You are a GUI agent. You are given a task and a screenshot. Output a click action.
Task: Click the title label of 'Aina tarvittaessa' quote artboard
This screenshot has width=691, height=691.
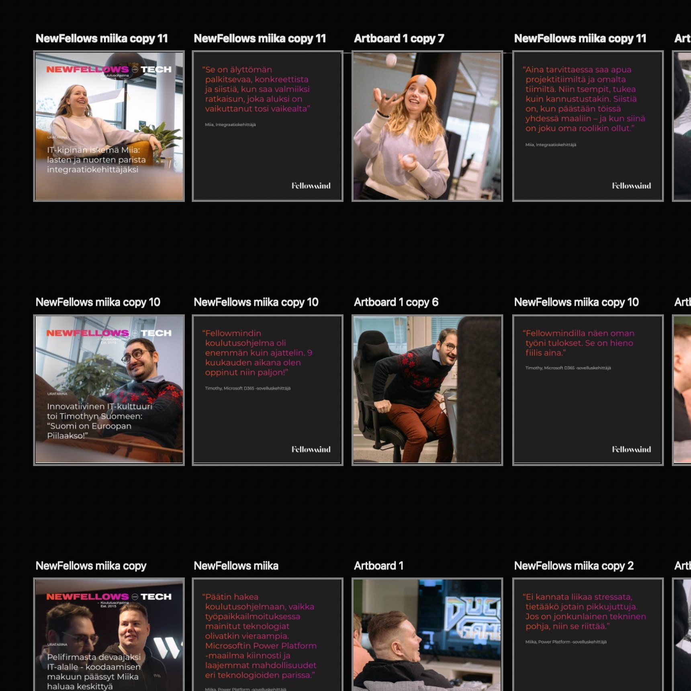pos(580,39)
